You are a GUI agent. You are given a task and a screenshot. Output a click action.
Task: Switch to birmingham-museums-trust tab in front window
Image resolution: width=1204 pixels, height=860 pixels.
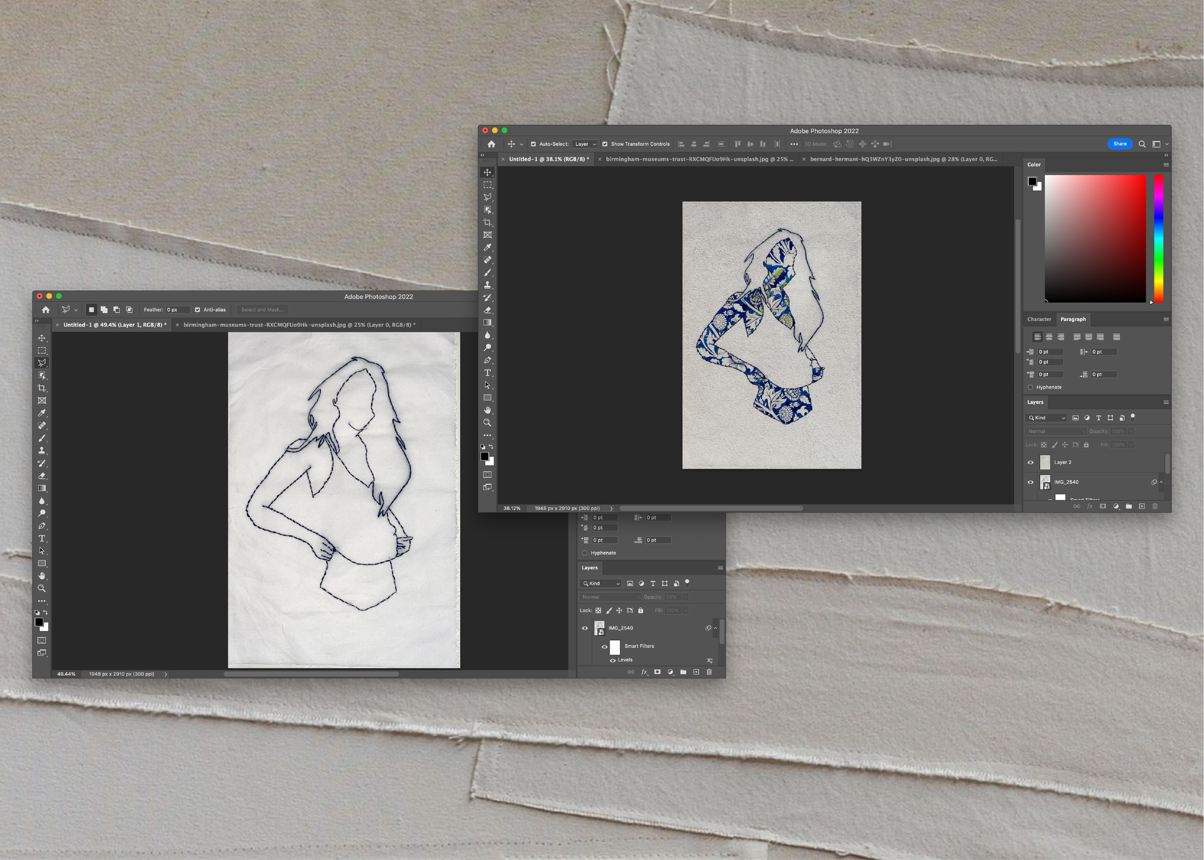pos(699,159)
